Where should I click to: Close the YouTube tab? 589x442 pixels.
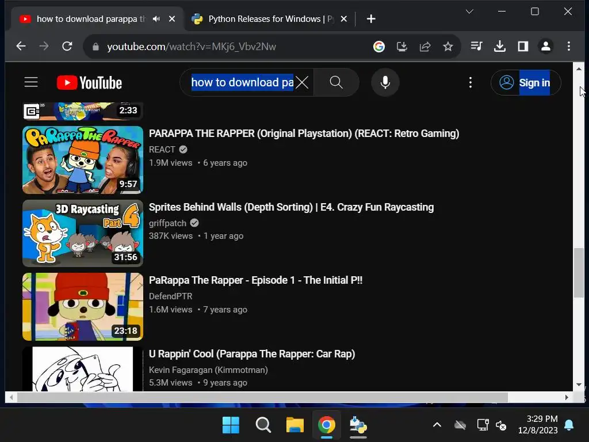tap(172, 19)
